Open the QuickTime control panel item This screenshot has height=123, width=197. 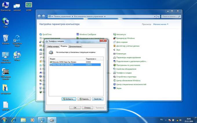[45, 34]
